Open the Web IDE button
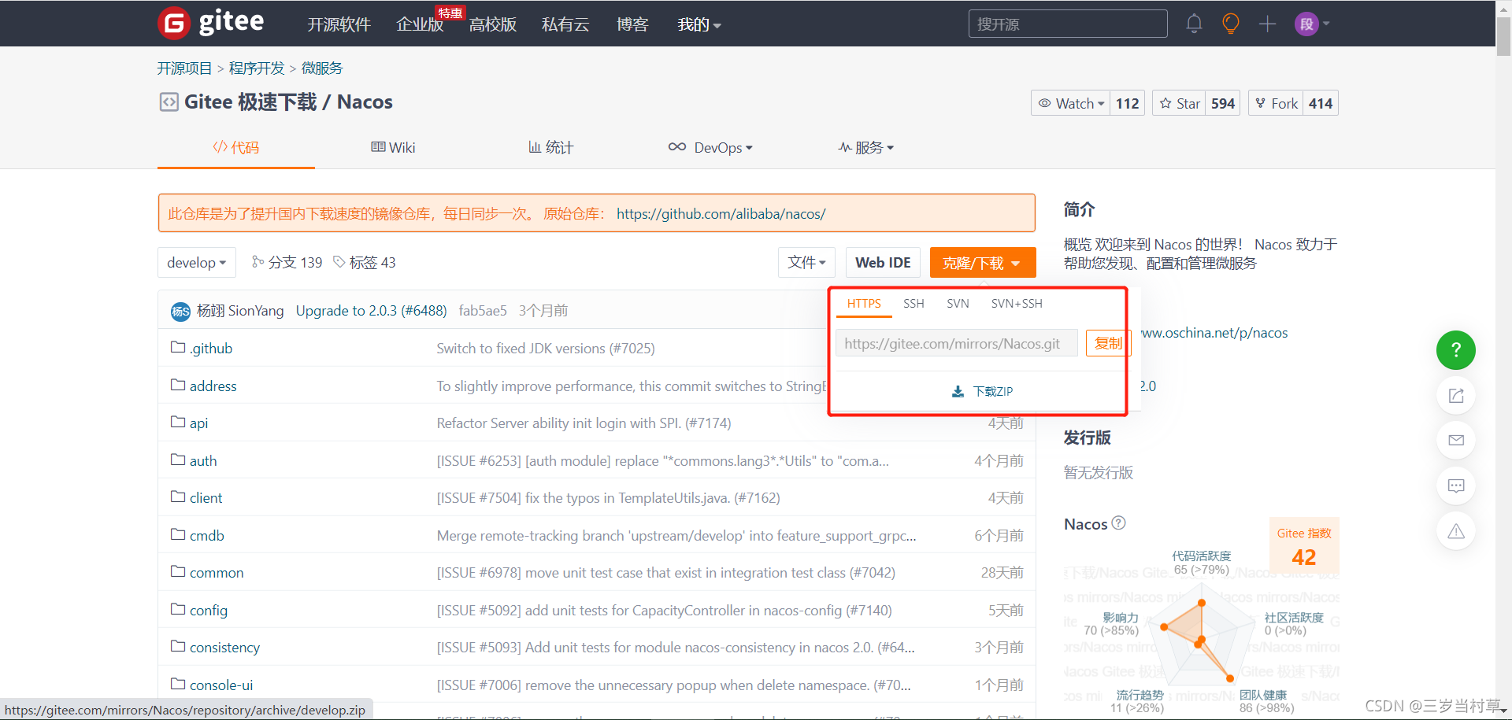 [x=883, y=263]
